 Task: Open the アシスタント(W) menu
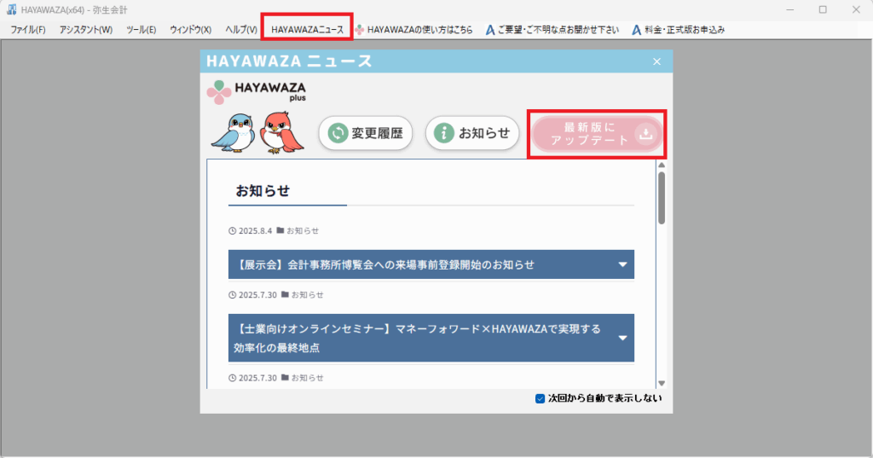click(86, 30)
